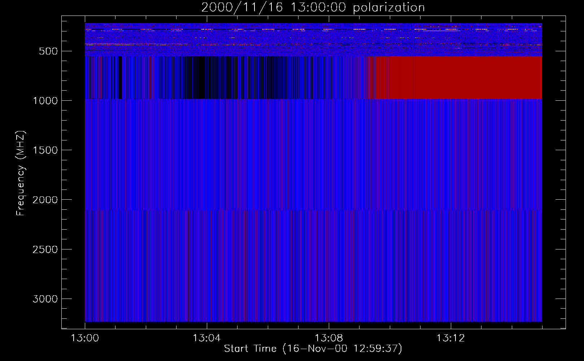Click the 2000 frequency tick label
The width and height of the screenshot is (584, 361).
pyautogui.click(x=45, y=200)
